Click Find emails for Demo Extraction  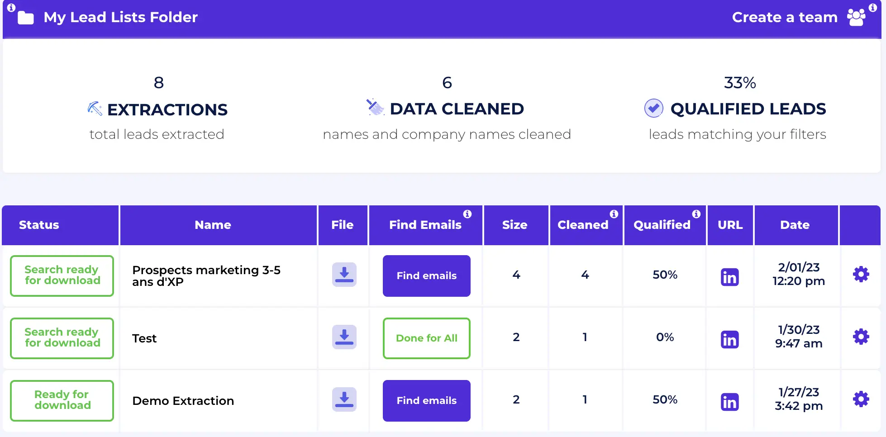tap(427, 401)
